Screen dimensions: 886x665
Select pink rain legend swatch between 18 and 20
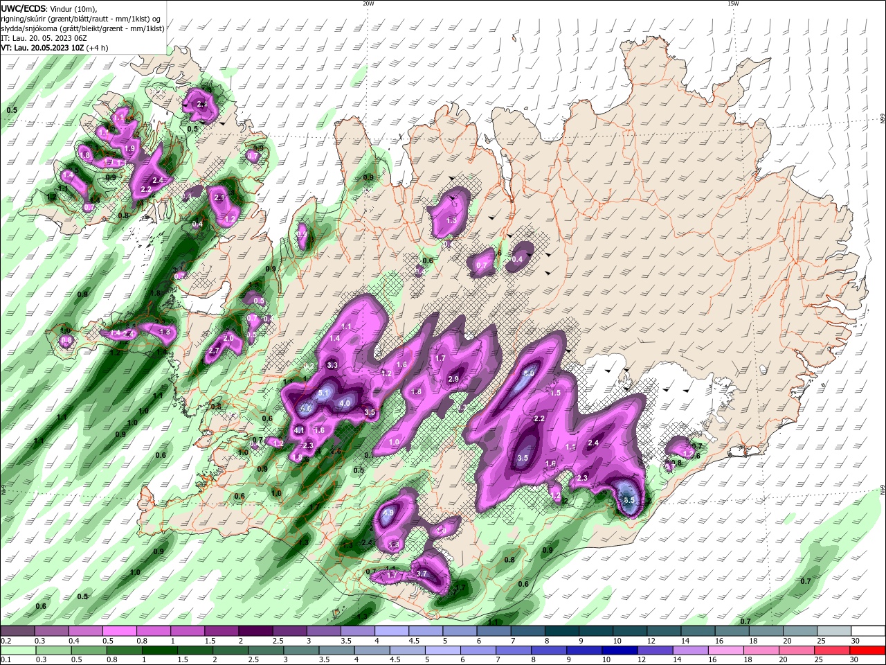762,650
